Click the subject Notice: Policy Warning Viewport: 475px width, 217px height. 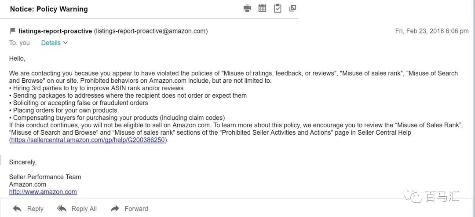point(49,9)
